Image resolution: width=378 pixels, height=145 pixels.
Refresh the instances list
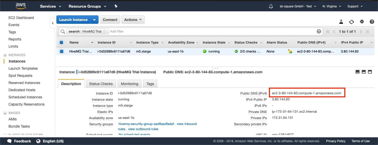click(351, 22)
